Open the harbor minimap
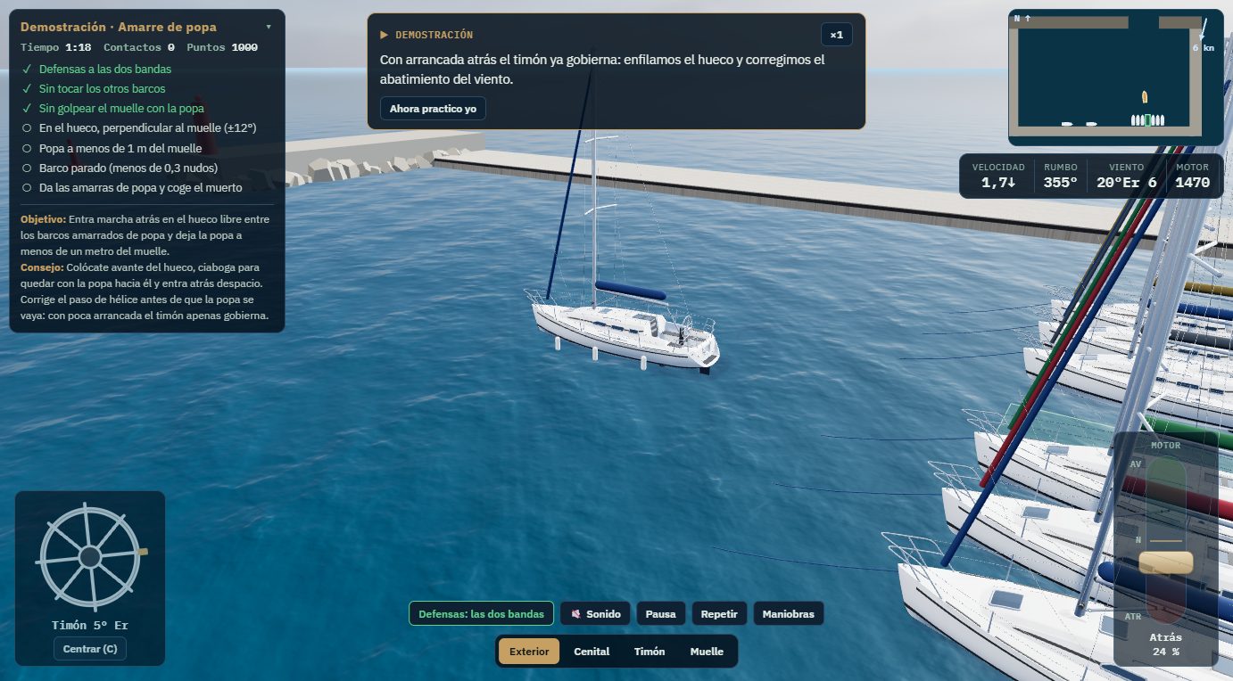1233x681 pixels. [x=1115, y=77]
